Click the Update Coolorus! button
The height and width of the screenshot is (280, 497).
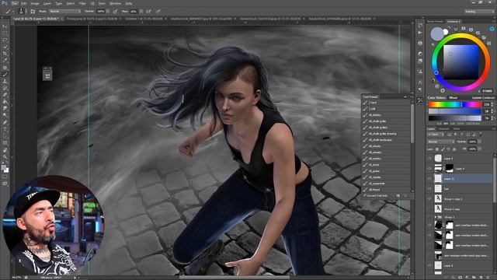[x=483, y=97]
